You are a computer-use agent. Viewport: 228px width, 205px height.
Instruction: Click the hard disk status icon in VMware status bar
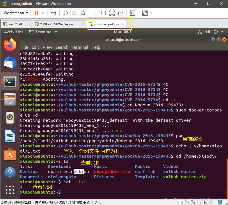181,202
